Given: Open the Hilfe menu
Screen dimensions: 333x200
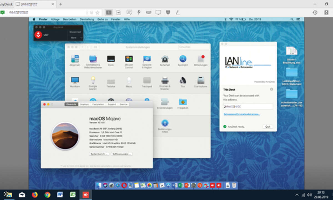Looking at the screenshot, I should [x=127, y=19].
